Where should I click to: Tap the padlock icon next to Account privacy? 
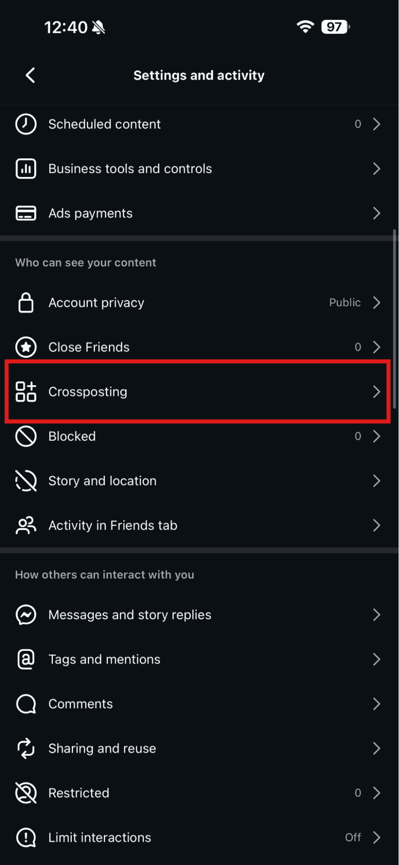point(26,303)
